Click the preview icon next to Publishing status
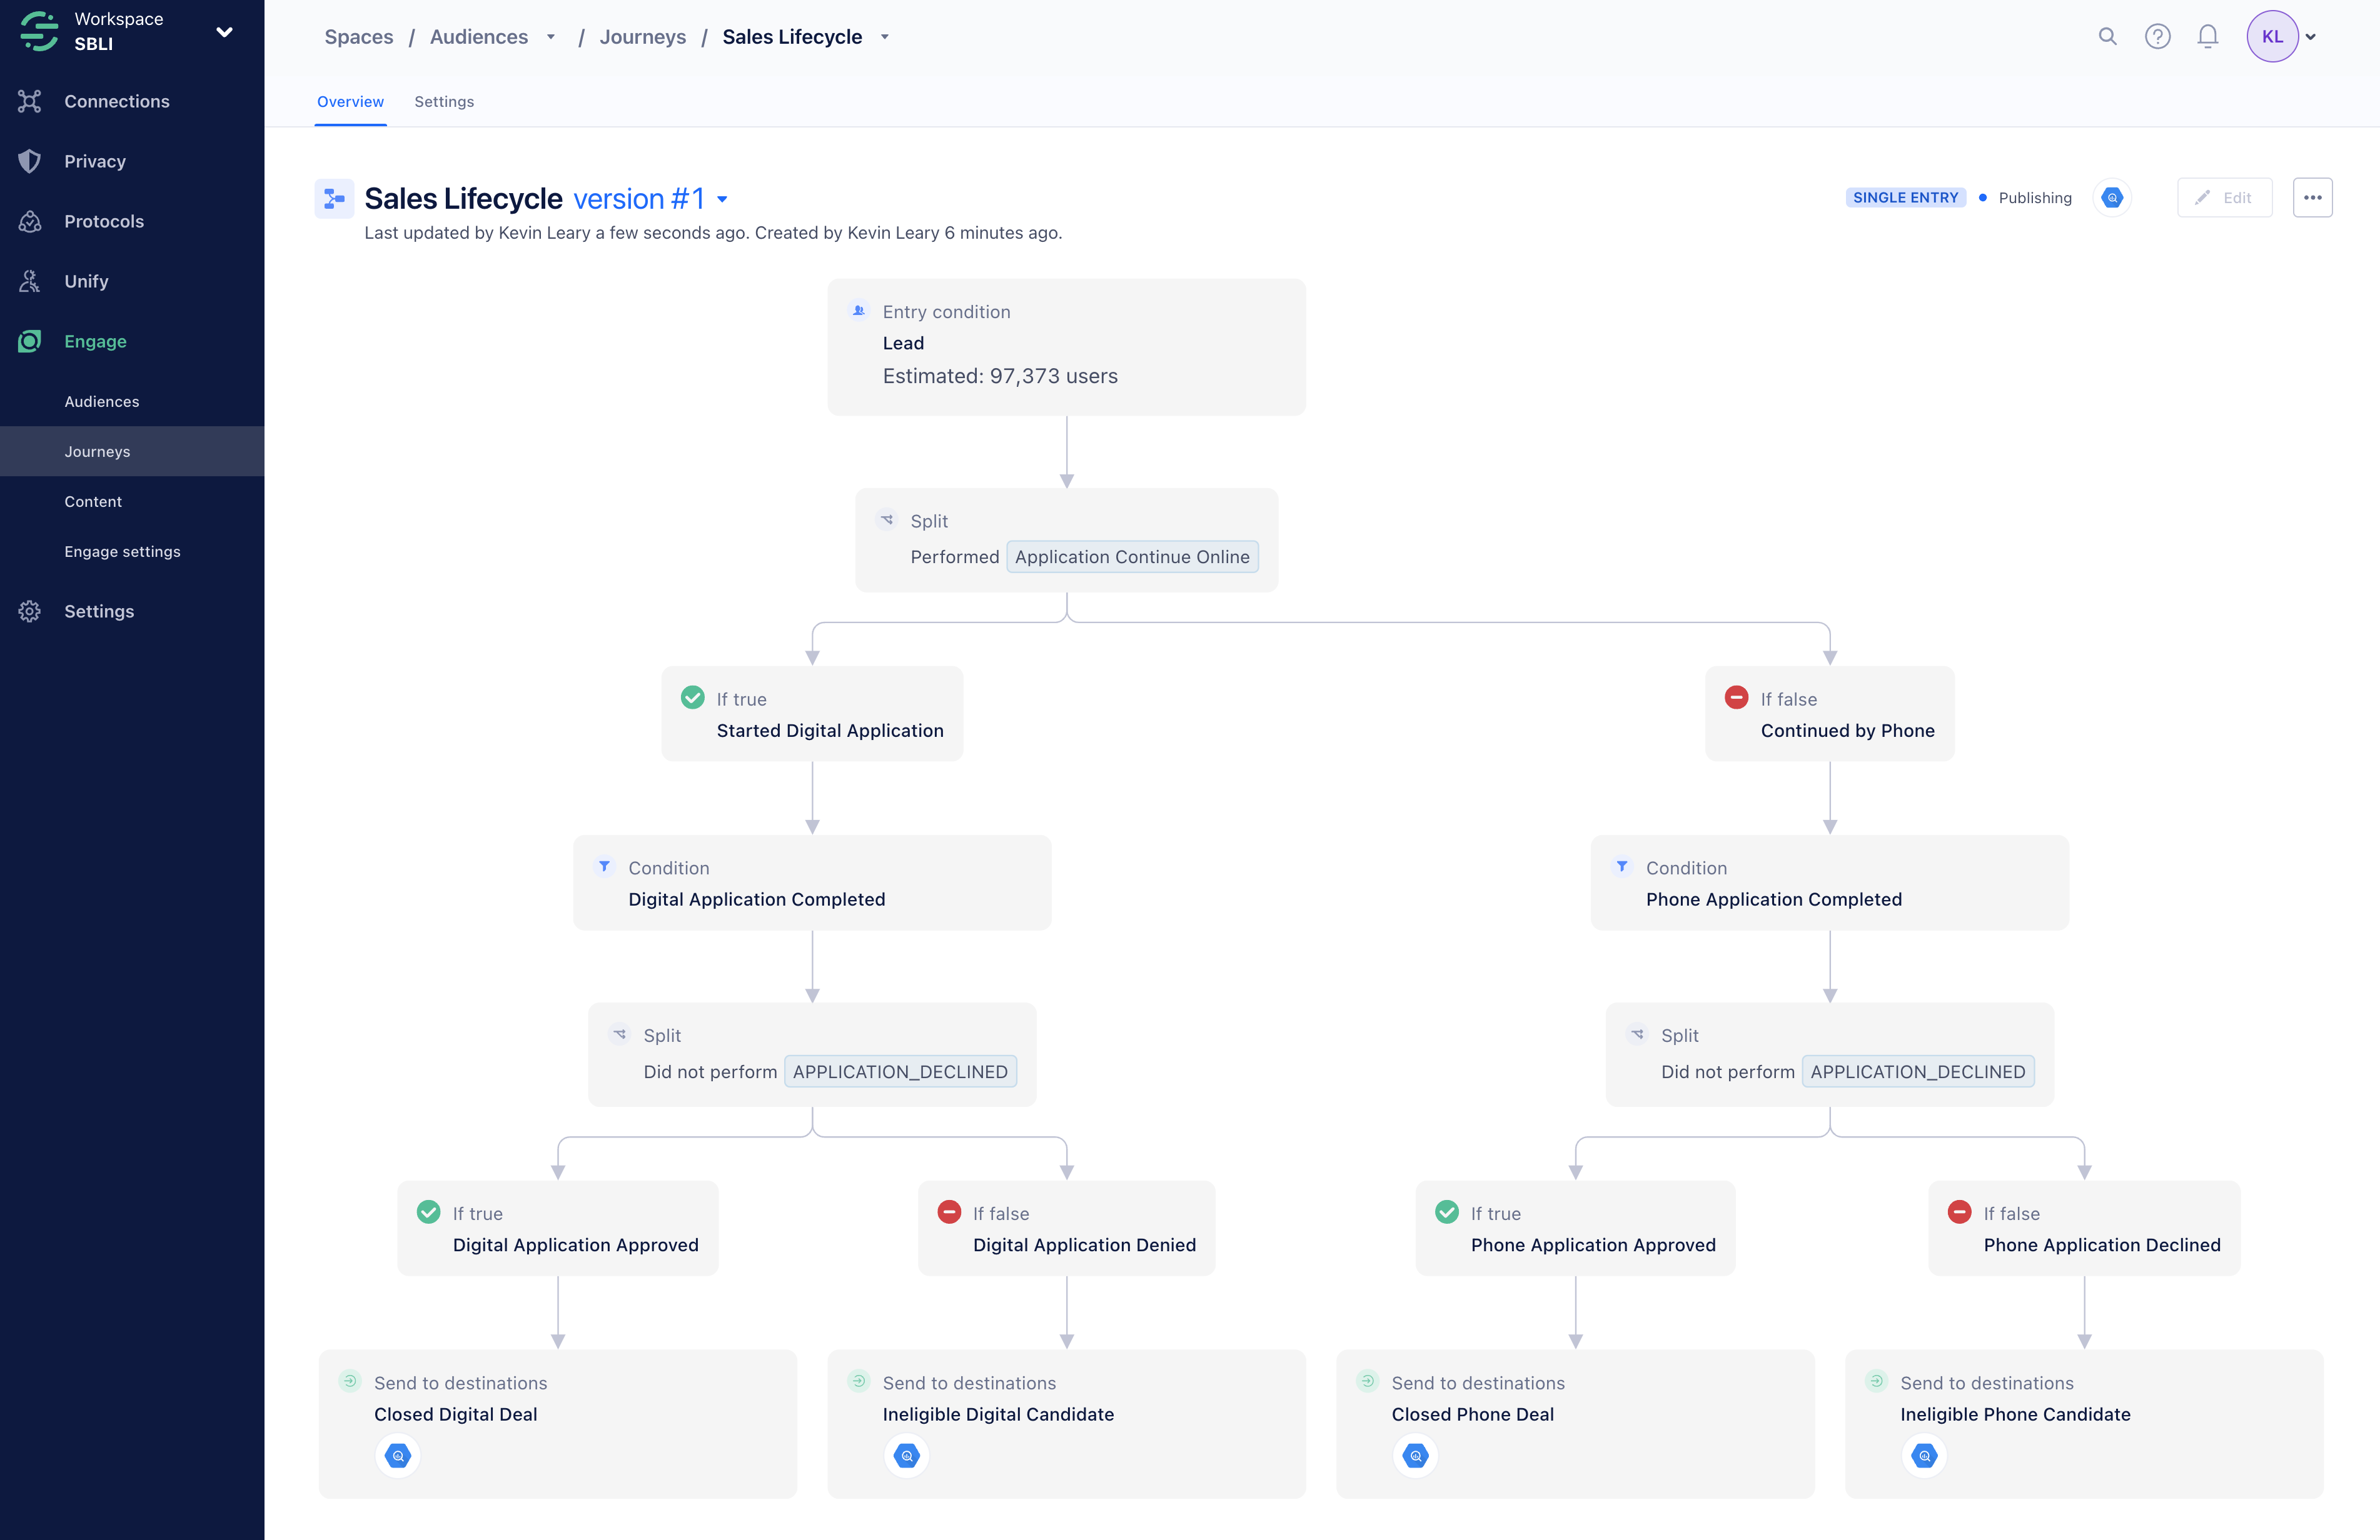Screen dimensions: 2380x1540 point(2112,197)
